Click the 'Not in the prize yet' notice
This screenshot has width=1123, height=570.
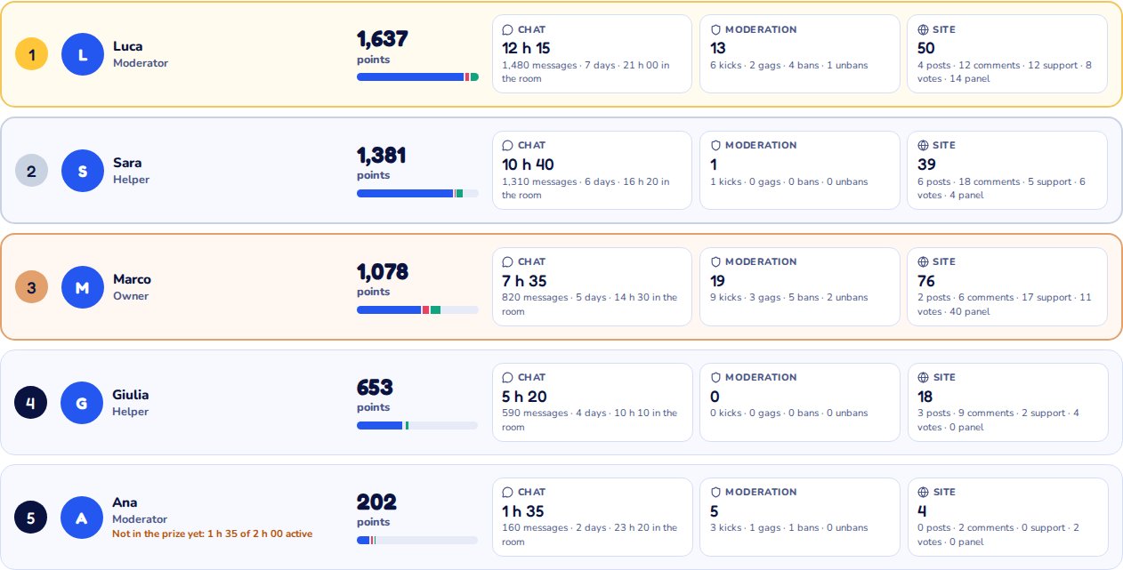coord(212,534)
